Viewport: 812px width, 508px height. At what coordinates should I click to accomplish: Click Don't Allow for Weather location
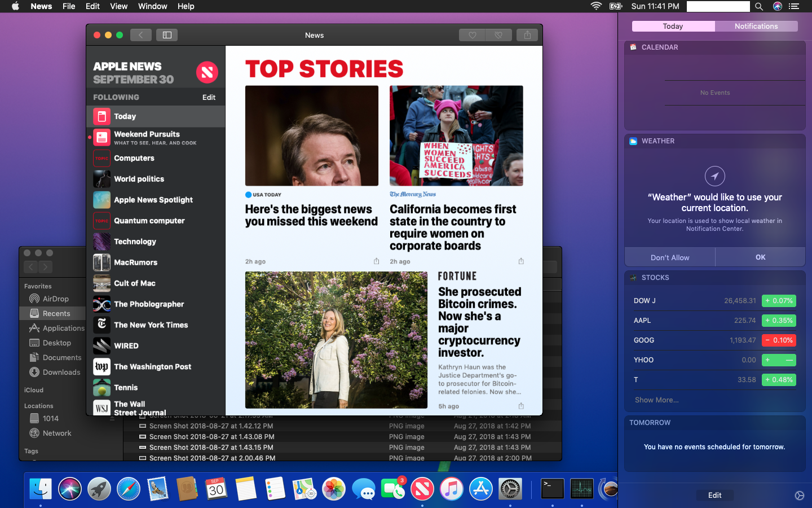point(670,257)
